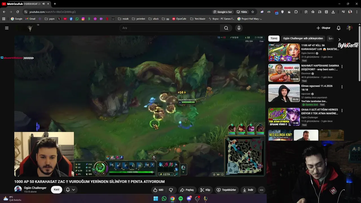Open the Gmail bookmark
Screen dimensions: 361x203
[30, 19]
